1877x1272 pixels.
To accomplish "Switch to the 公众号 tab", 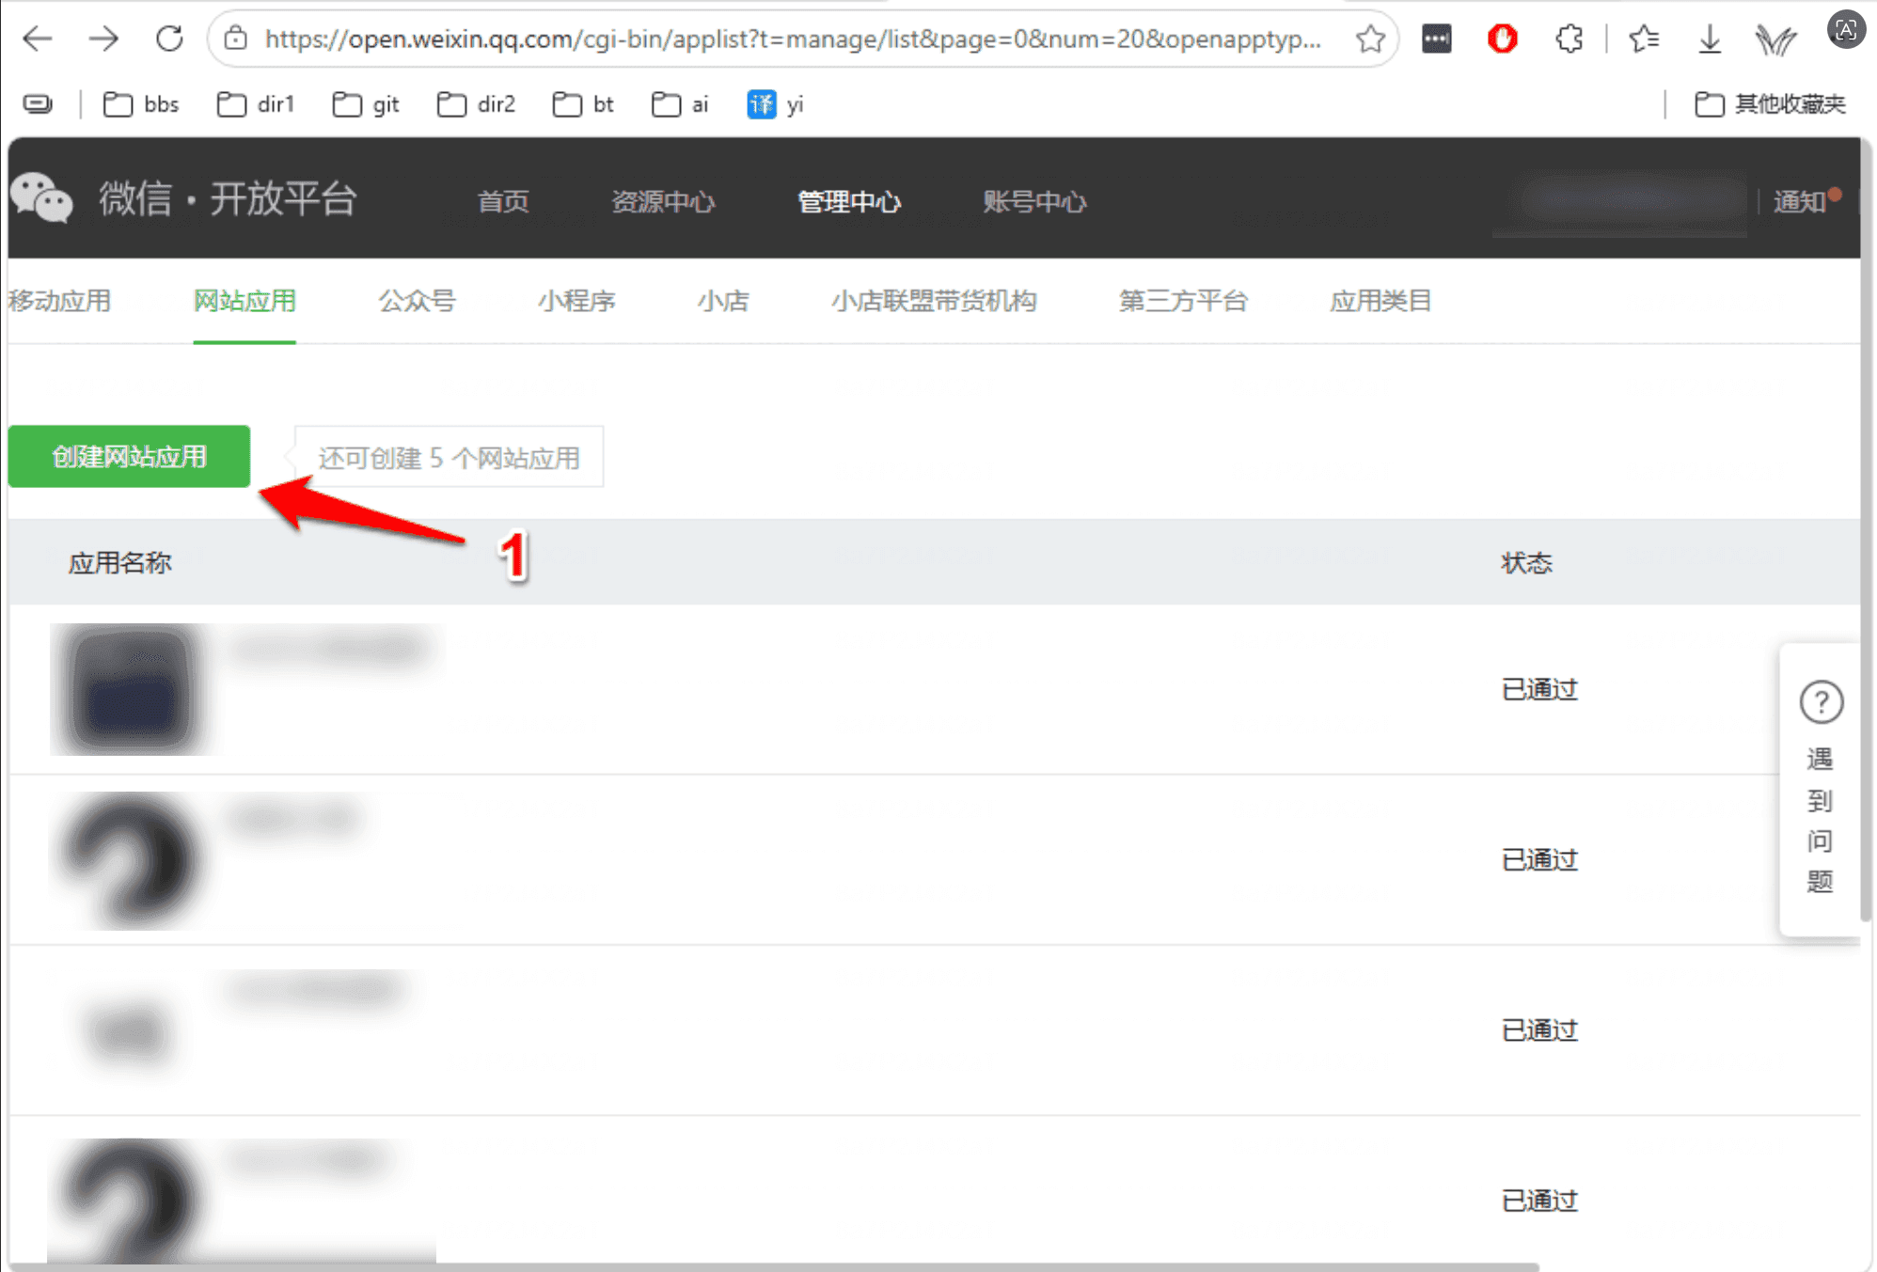I will (x=417, y=301).
